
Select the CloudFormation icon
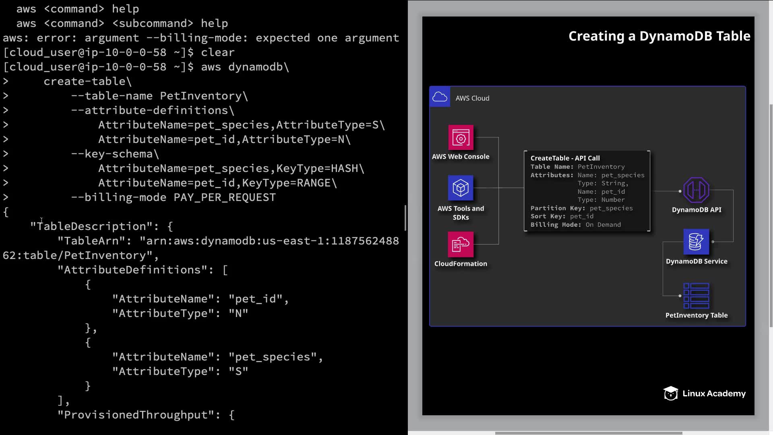(461, 244)
